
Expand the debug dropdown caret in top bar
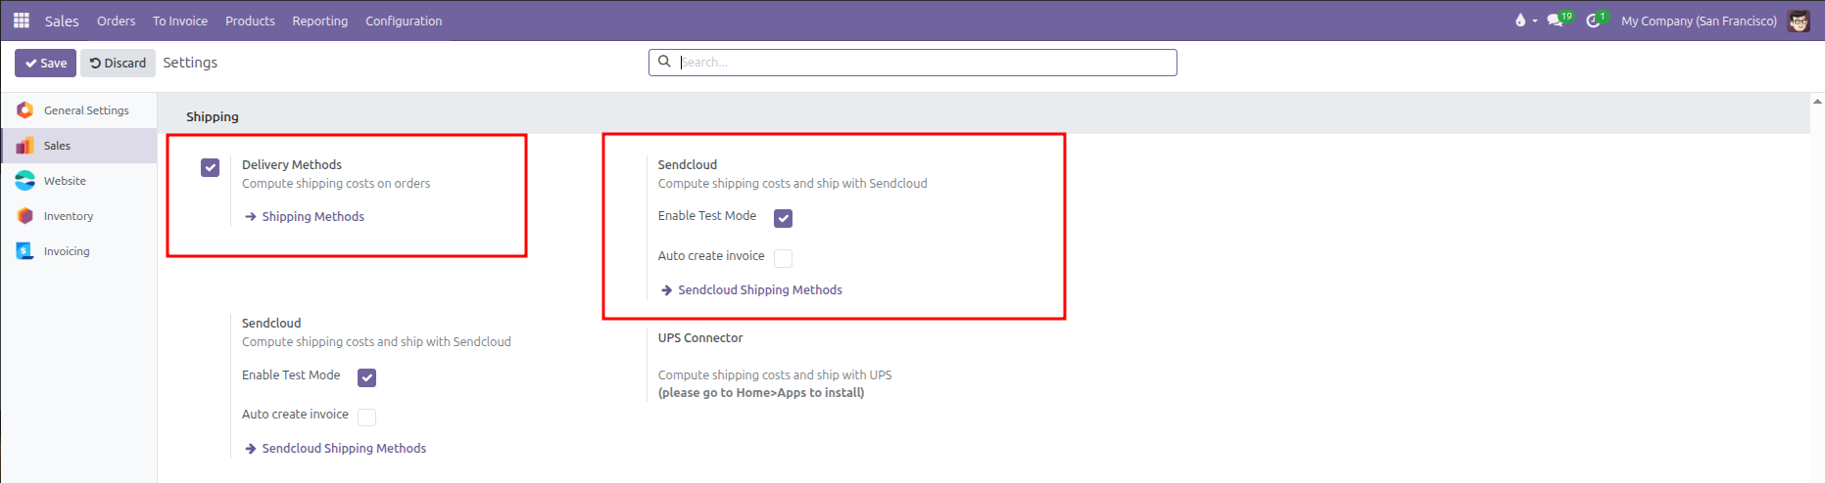[1535, 22]
